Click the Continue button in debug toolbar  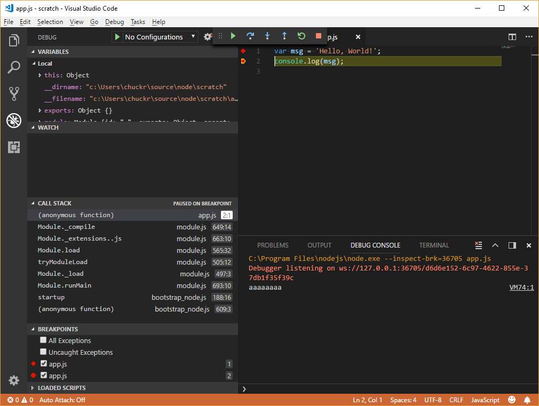click(x=233, y=36)
